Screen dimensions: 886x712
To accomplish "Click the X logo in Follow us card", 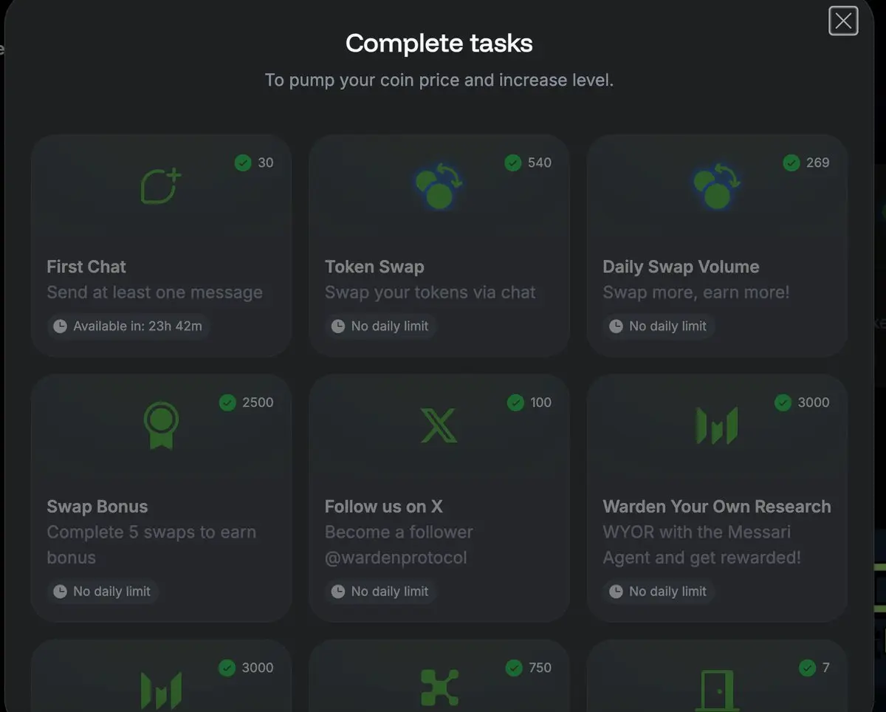I will pyautogui.click(x=439, y=426).
